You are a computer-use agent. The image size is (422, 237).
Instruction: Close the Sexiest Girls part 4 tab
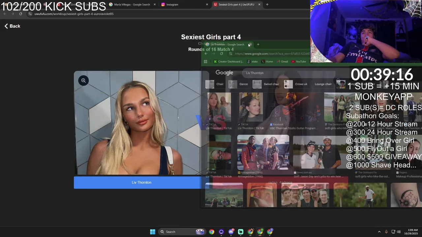click(259, 5)
